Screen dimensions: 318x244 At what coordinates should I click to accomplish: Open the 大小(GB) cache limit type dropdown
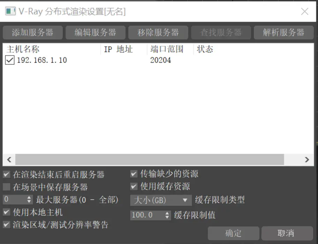(161, 200)
